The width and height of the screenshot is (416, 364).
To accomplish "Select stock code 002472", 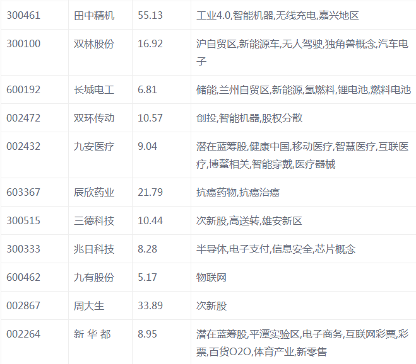I will click(23, 118).
